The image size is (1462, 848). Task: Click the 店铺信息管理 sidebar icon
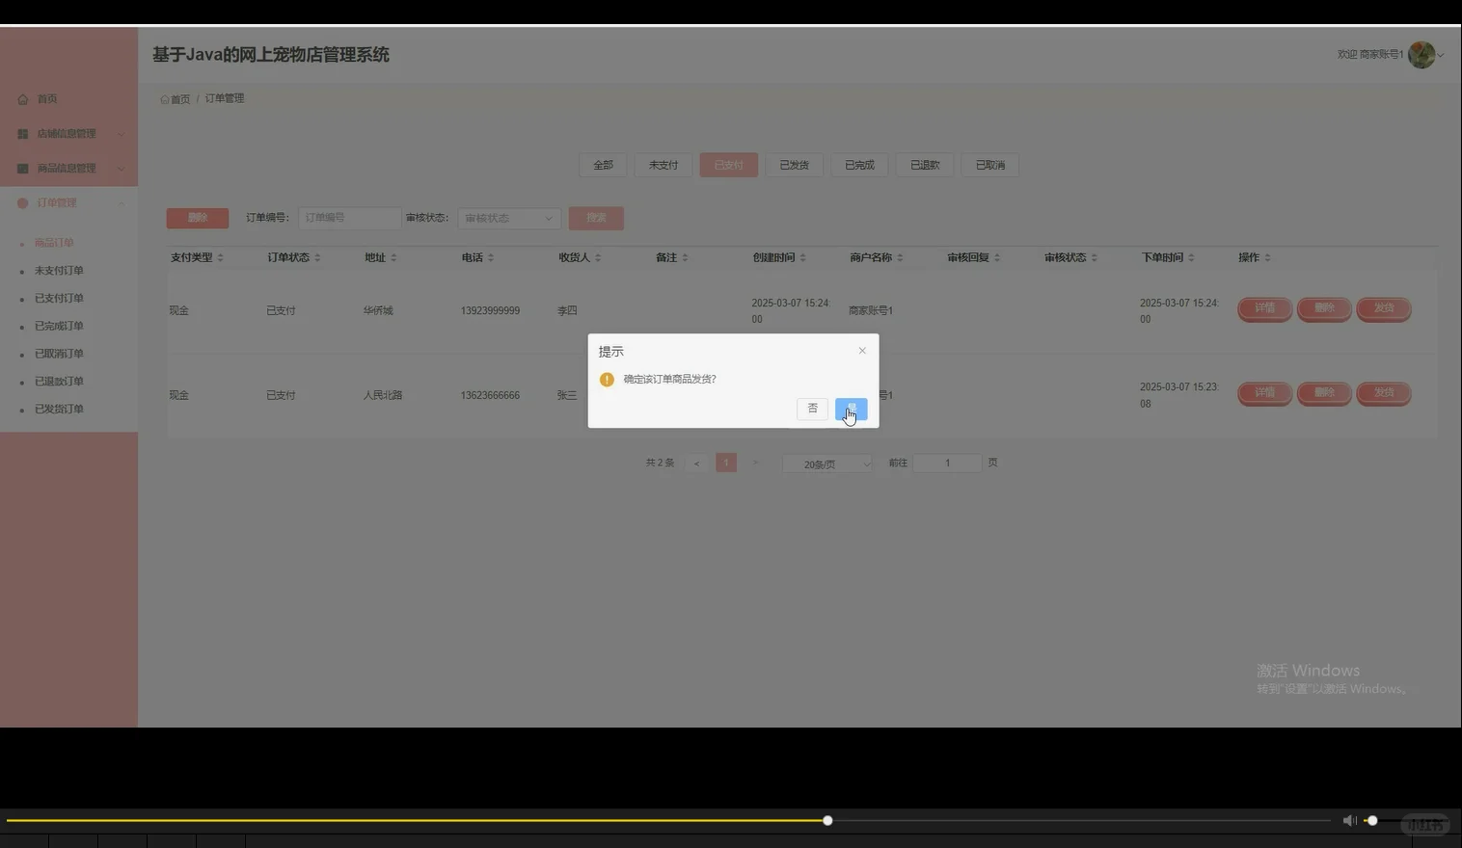coord(23,134)
